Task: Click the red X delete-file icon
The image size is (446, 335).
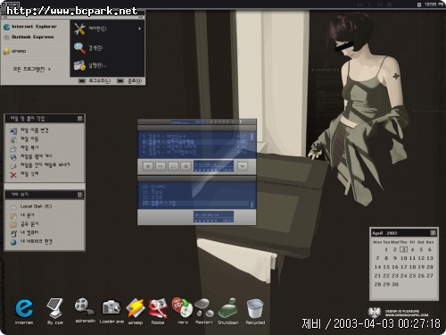Action: (x=13, y=174)
